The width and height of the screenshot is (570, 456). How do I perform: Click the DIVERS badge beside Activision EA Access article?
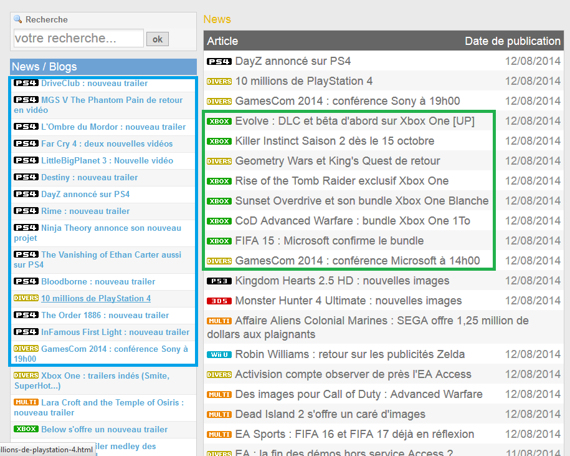pos(219,374)
